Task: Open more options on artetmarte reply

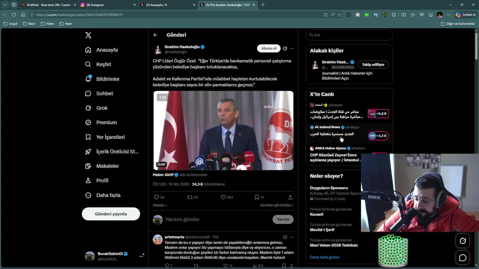Action: pos(292,237)
